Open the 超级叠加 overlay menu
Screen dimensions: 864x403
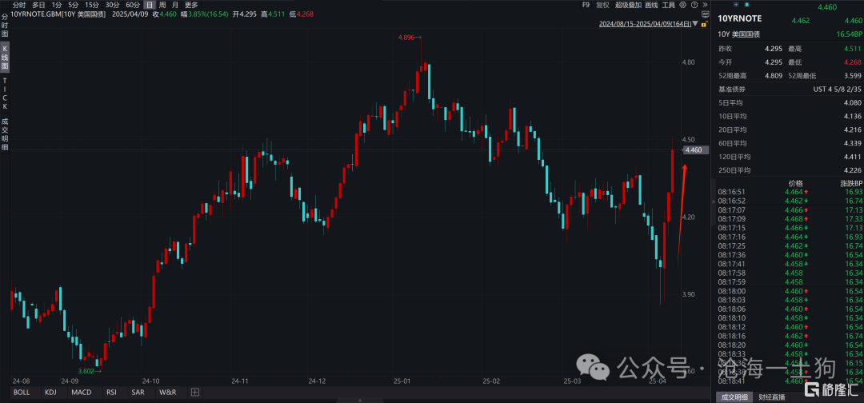click(x=628, y=5)
